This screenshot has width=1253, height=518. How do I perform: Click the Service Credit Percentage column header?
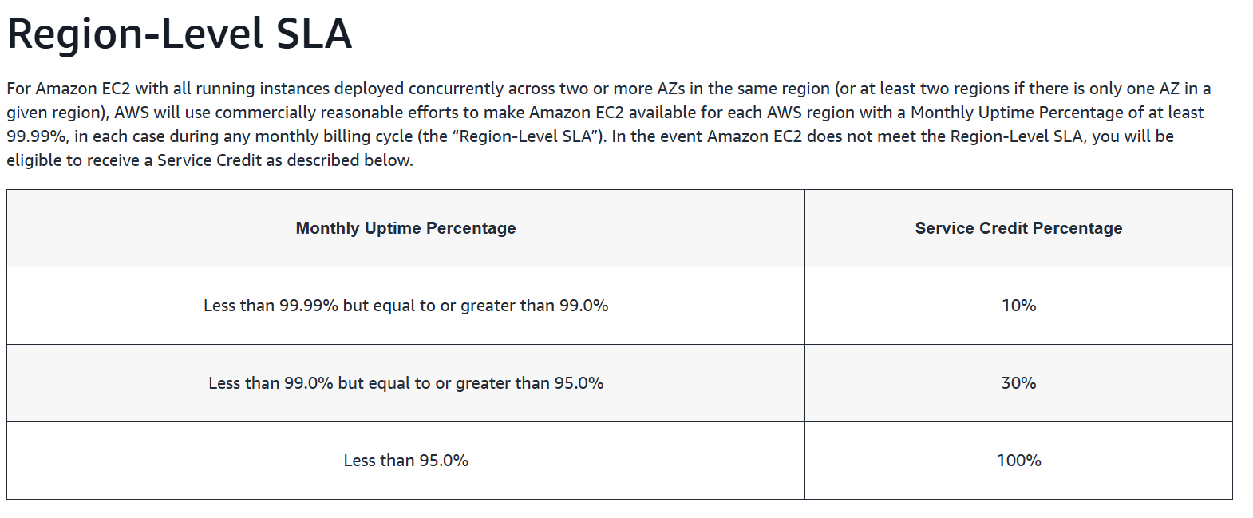pos(1018,228)
